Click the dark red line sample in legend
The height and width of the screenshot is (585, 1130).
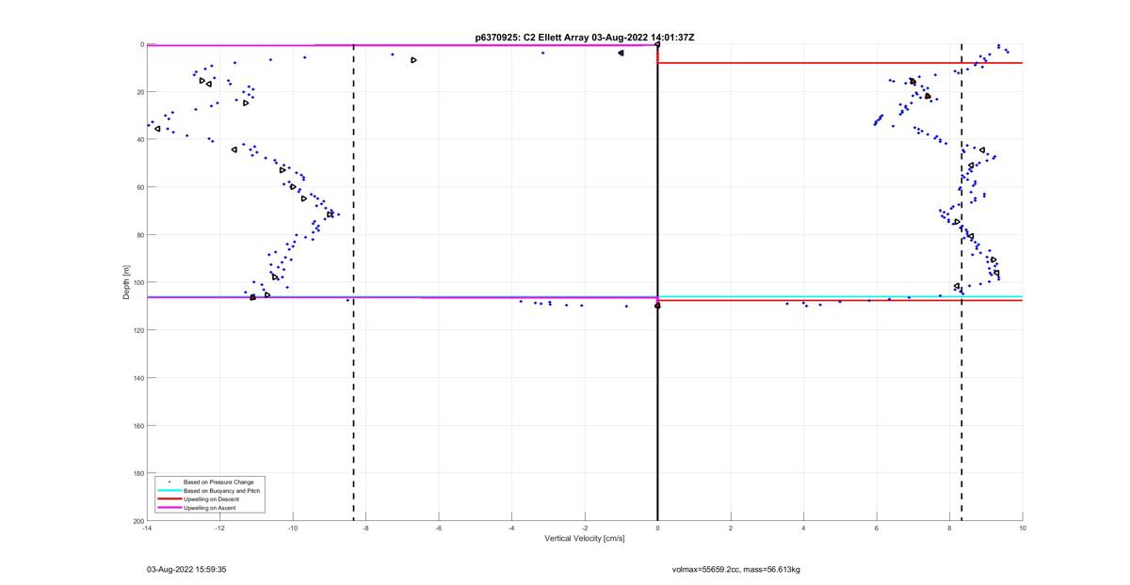pos(169,498)
